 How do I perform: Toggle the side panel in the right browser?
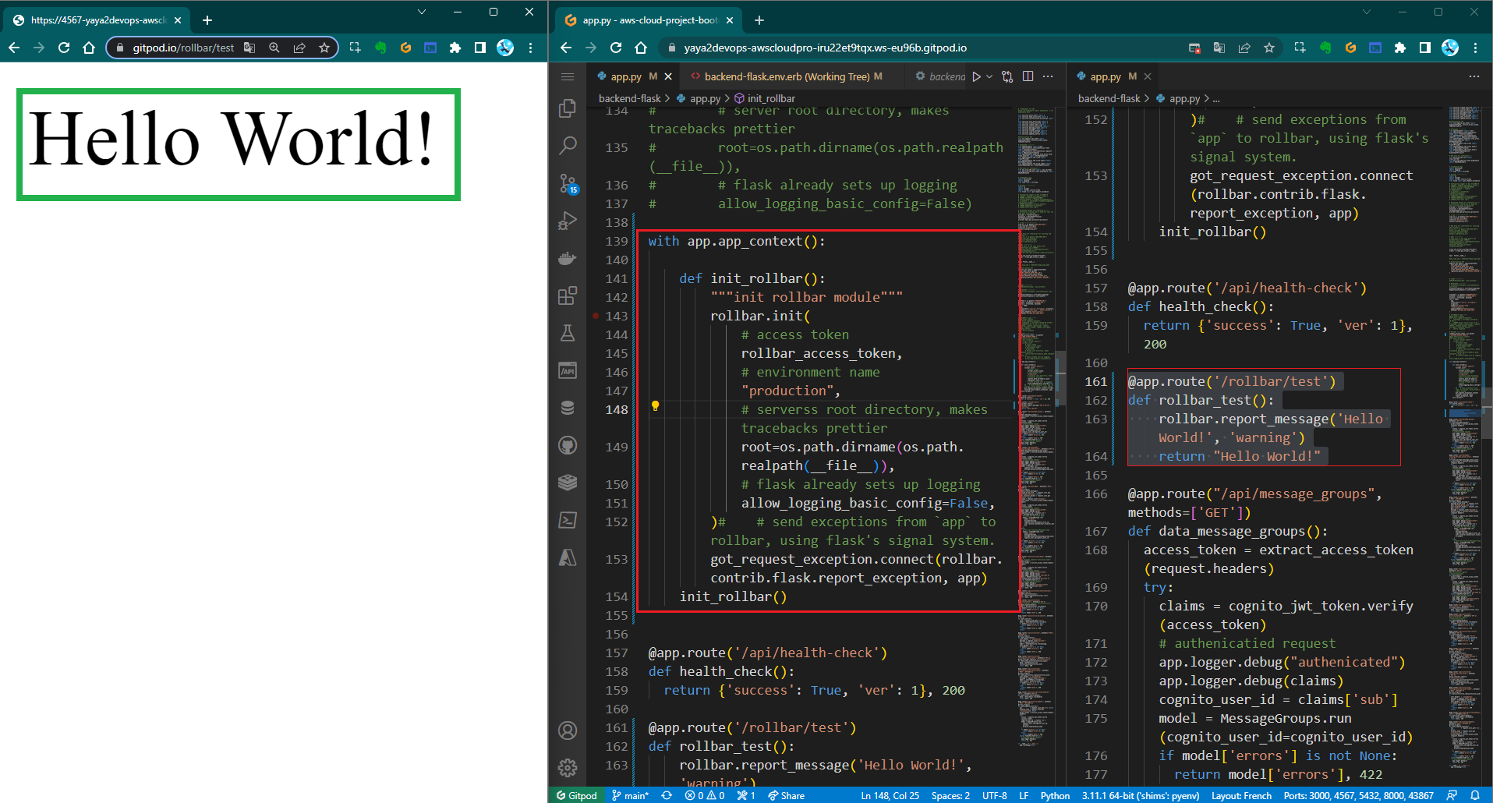[1425, 48]
